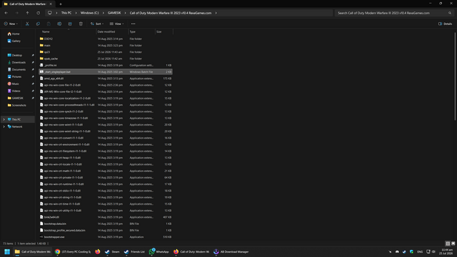The image size is (457, 257).
Task: Open Pictures in navigation pane
Action: coord(16,77)
